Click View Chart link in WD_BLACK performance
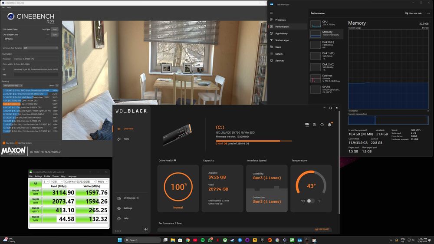Screen dimensions: 434x244 [x=322, y=229]
